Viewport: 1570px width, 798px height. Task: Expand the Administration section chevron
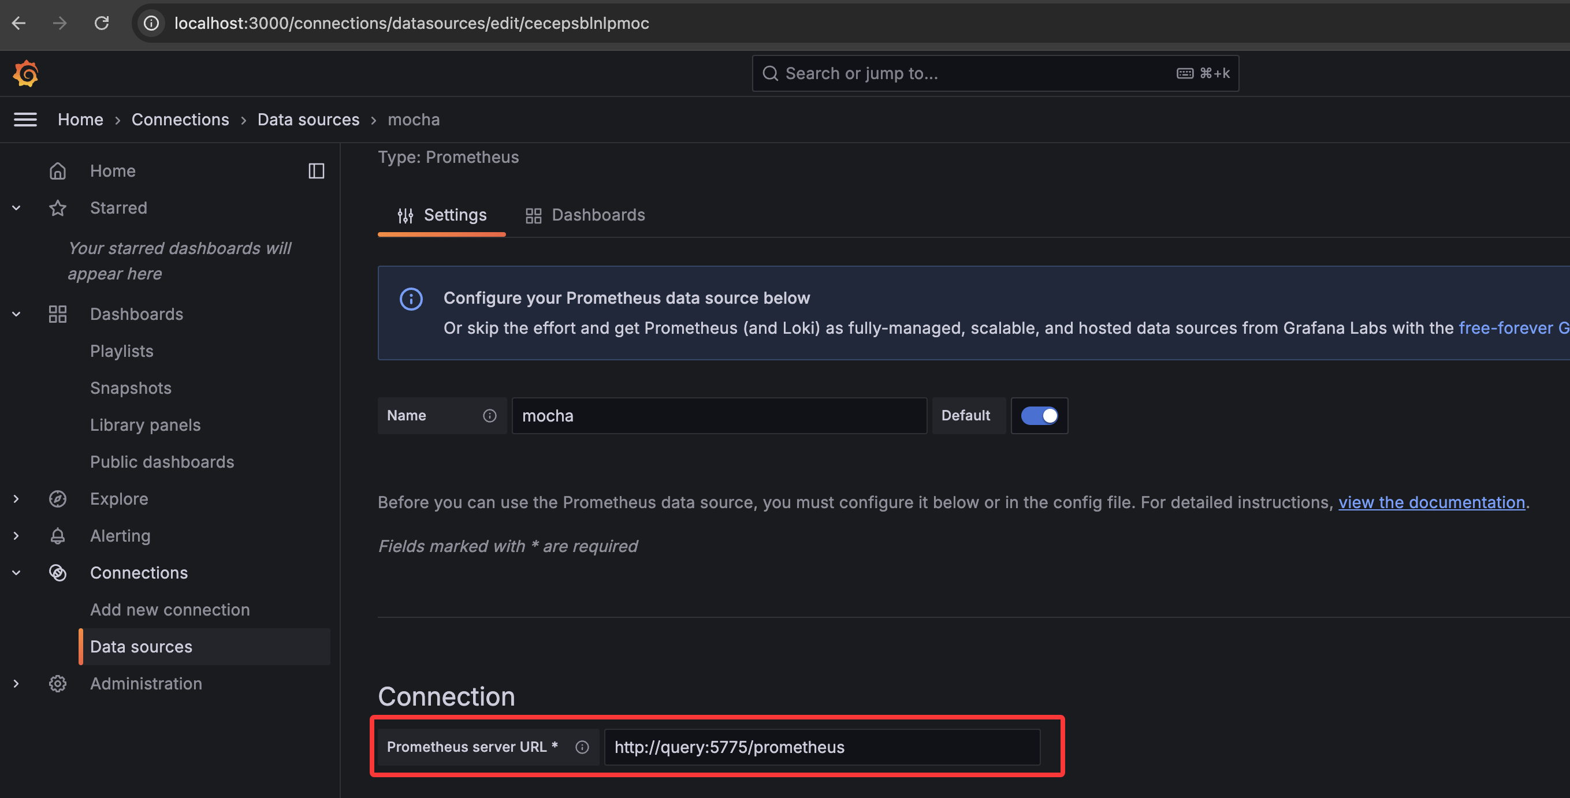coord(16,684)
